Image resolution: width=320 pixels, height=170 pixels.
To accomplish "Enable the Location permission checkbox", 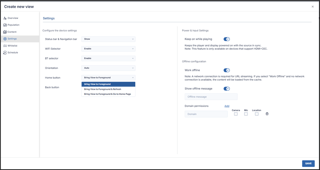I will [257, 114].
